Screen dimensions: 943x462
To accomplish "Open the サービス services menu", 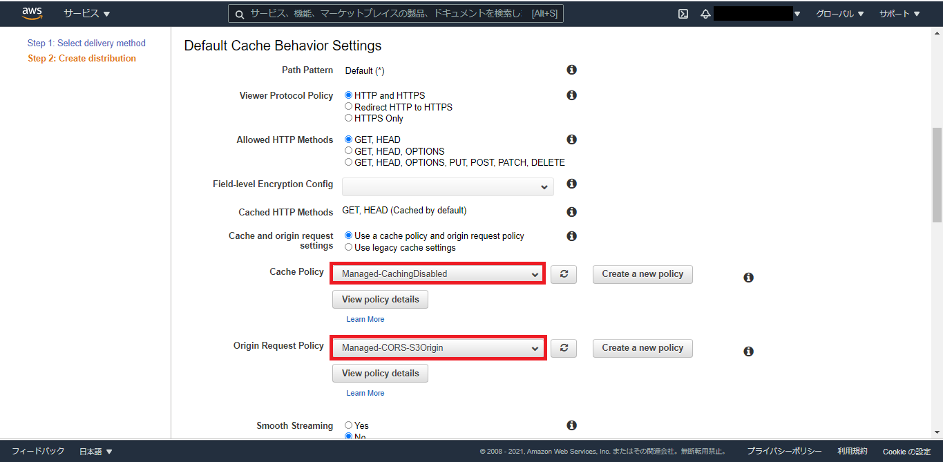I will (87, 14).
